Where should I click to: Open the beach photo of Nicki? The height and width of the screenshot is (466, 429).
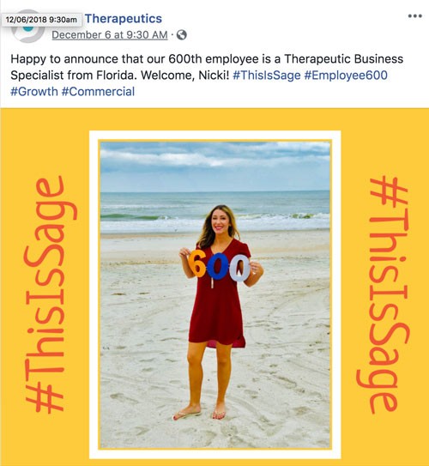[215, 295]
